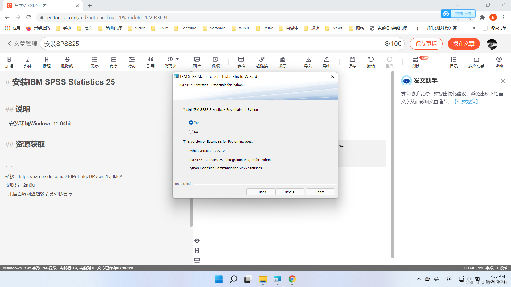Insert table with 表格 tool
This screenshot has height=287, width=511.
click(241, 62)
